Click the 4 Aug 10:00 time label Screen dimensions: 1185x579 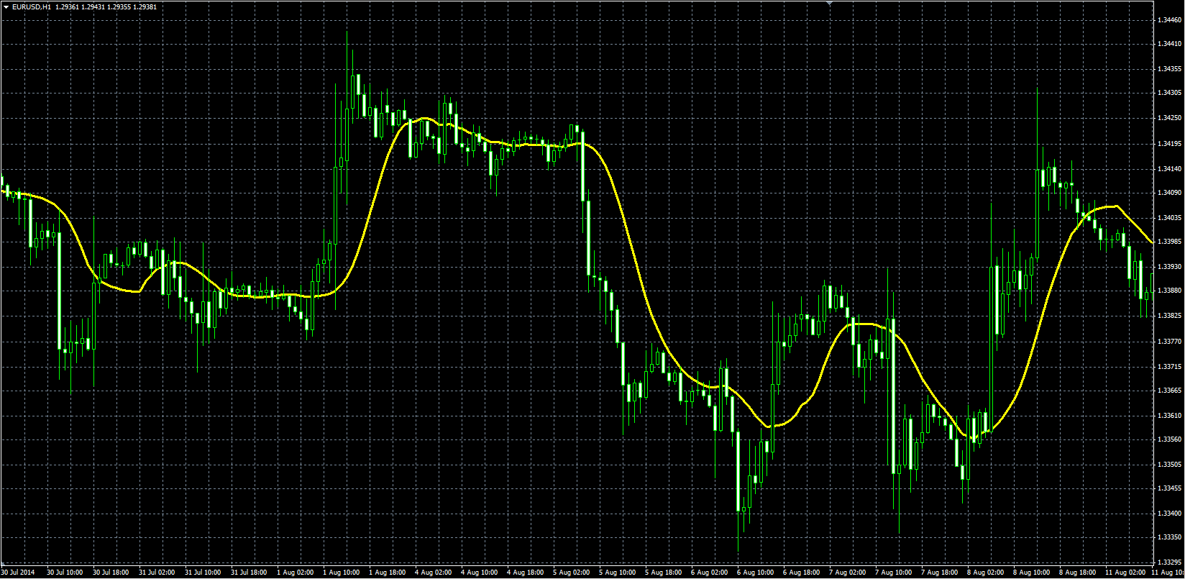479,573
